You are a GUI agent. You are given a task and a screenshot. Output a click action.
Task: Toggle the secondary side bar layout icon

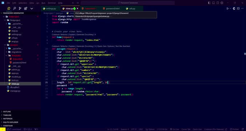[218, 3]
